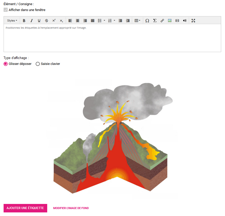The width and height of the screenshot is (225, 216).
Task: Insert a hyperlink via the link icon
Action: tap(162, 21)
